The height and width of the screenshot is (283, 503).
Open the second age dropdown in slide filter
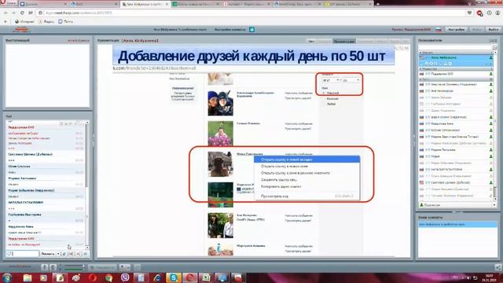(351, 80)
